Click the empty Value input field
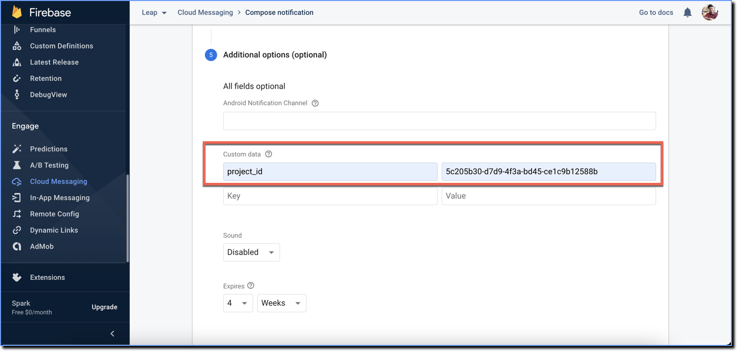 click(548, 196)
